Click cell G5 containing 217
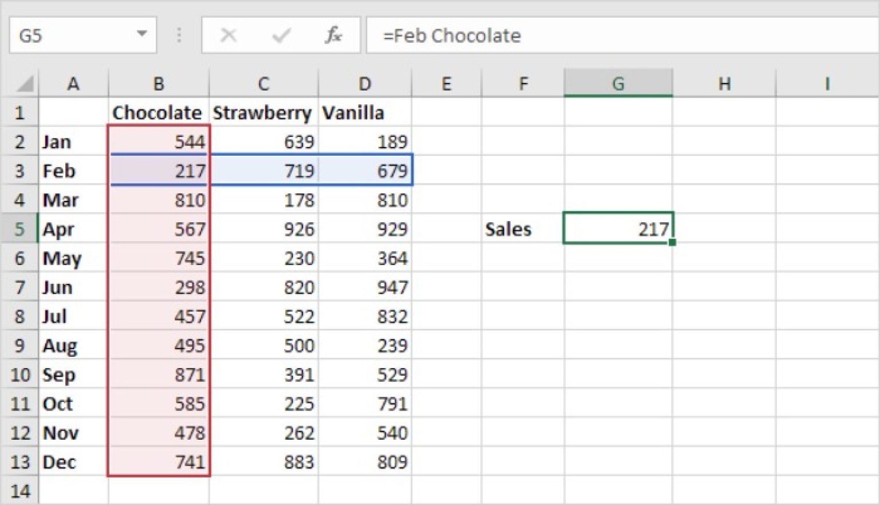Image resolution: width=880 pixels, height=505 pixels. [618, 229]
